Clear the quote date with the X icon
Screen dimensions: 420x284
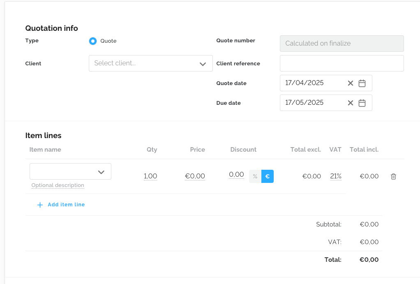351,83
